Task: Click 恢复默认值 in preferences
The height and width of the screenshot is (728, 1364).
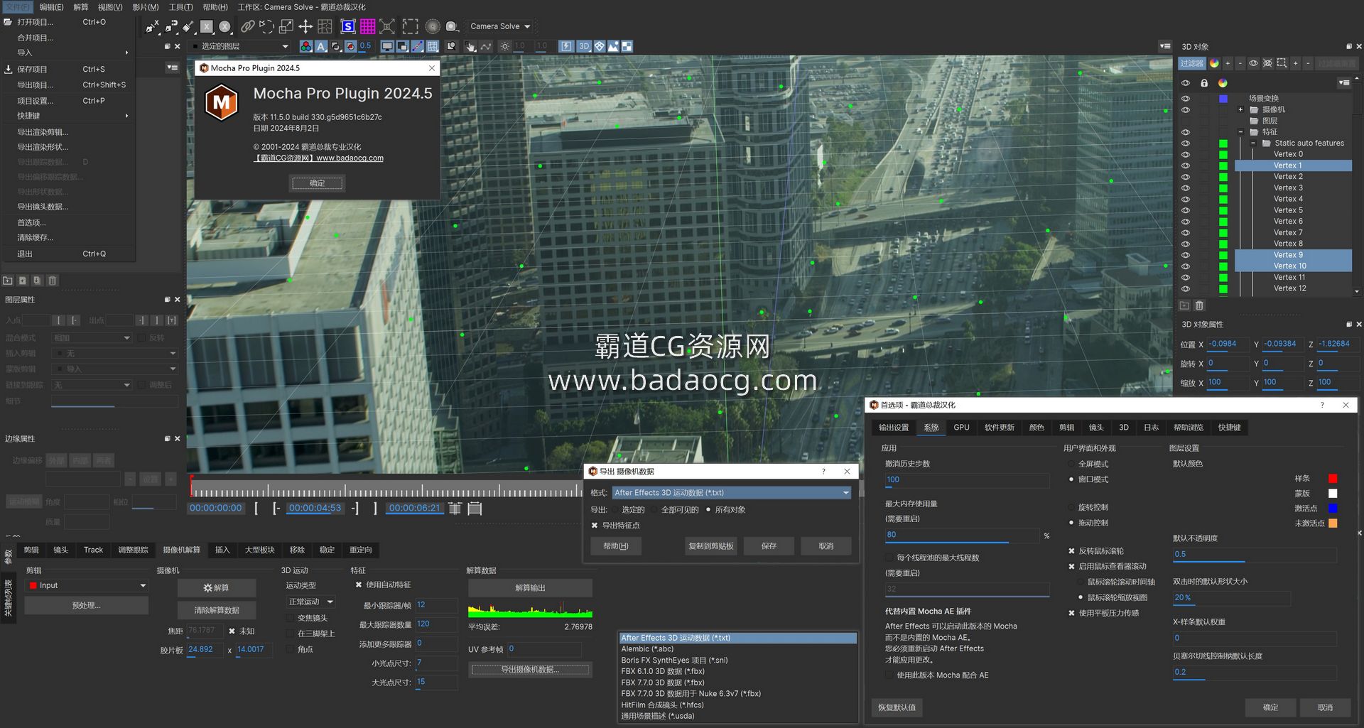Action: pos(897,707)
